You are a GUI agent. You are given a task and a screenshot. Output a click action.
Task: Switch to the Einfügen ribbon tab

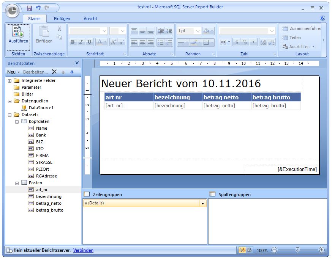[x=62, y=19]
